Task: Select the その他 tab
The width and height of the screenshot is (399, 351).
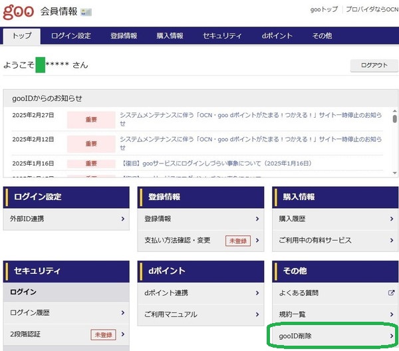Action: (x=322, y=36)
